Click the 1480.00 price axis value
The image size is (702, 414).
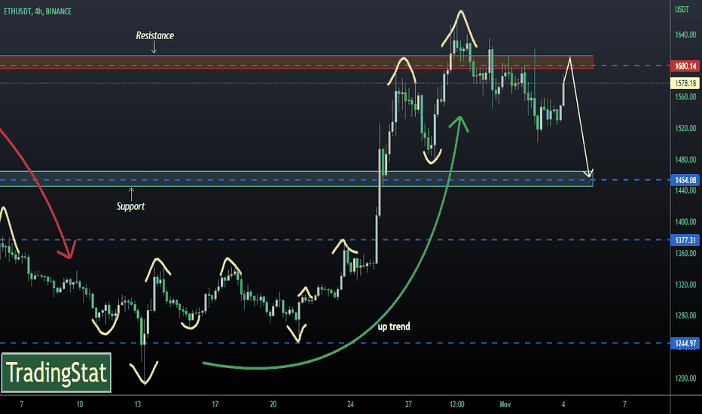[685, 160]
